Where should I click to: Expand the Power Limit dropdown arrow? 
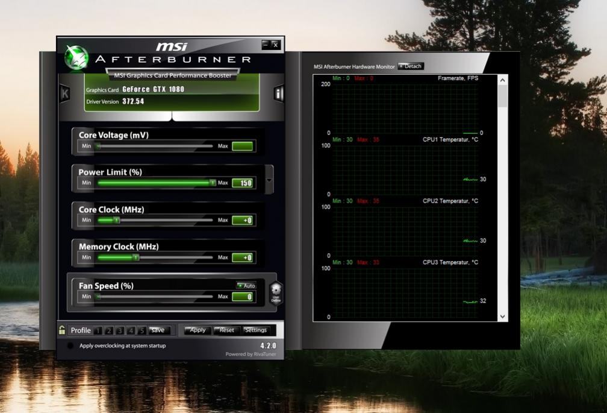(269, 180)
